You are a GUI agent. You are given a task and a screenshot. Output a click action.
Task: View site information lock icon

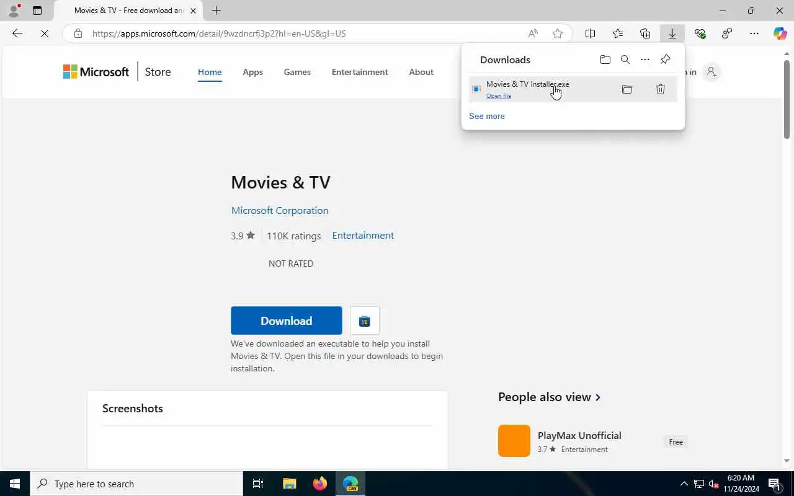point(78,33)
